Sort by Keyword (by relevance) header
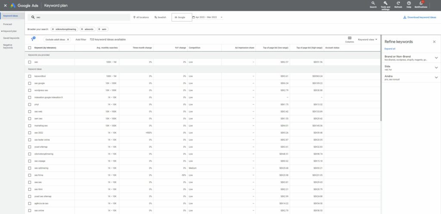Image resolution: width=441 pixels, height=214 pixels. tap(45, 48)
